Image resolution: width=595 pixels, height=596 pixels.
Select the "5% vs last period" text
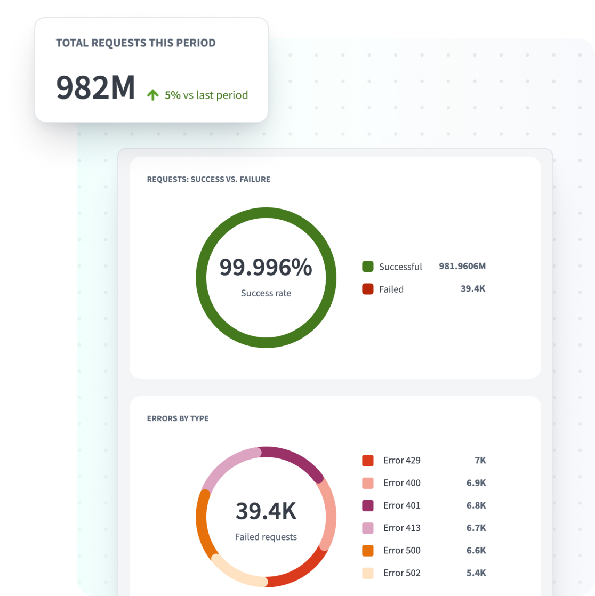click(x=206, y=95)
